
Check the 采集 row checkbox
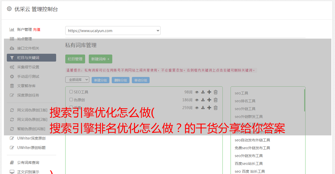tap(71, 107)
